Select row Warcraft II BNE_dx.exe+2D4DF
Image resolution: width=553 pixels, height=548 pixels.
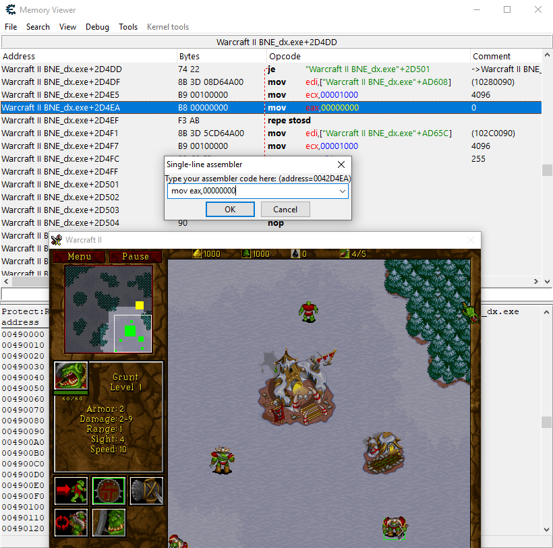(x=271, y=82)
